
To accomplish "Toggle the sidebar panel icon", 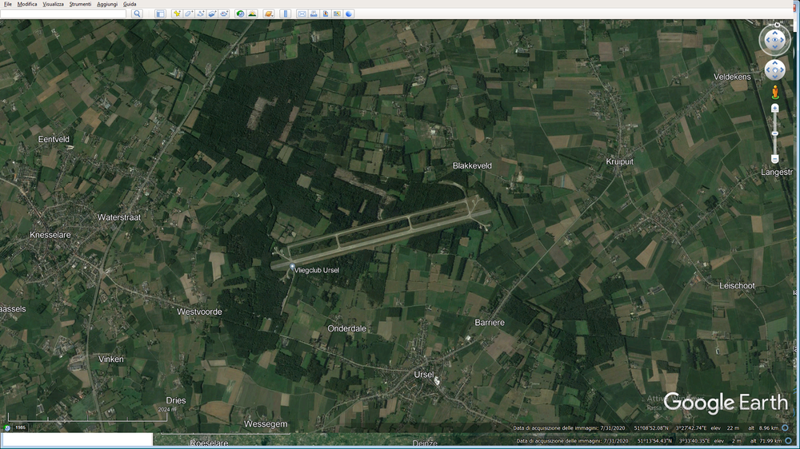I will pyautogui.click(x=160, y=14).
